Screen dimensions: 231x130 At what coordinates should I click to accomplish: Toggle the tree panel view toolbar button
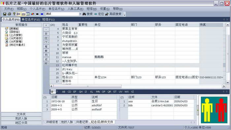19,14
